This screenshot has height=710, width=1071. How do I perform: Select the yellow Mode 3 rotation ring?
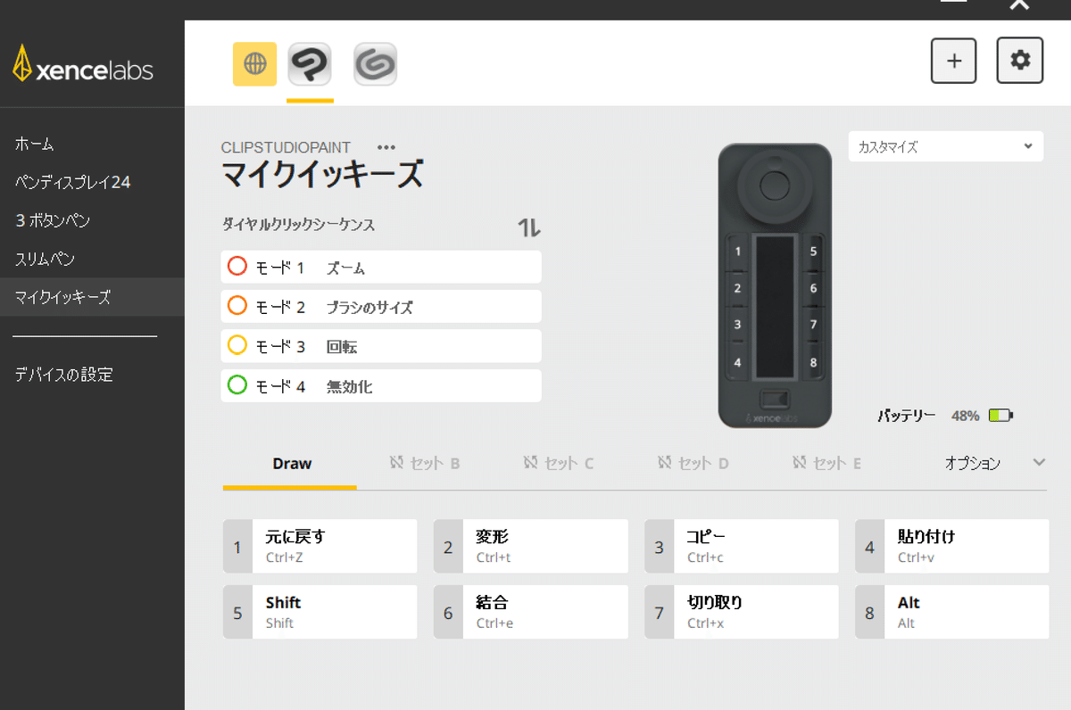tap(237, 345)
